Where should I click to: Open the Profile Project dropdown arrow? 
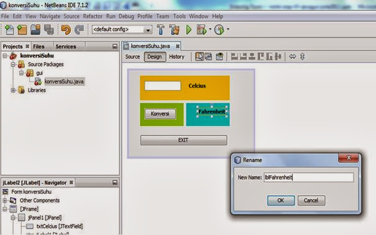pyautogui.click(x=228, y=29)
